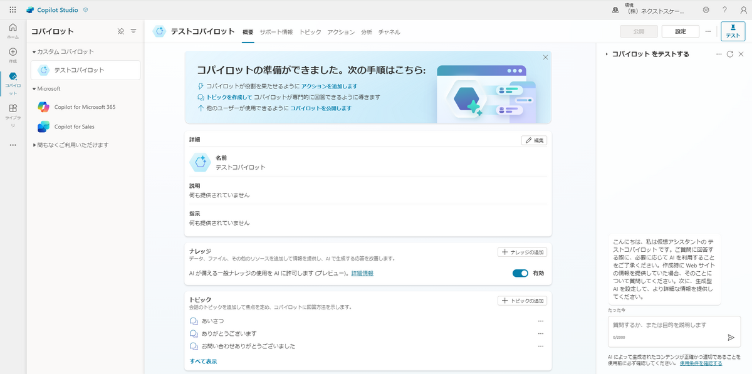Go to Home (ホーム) in sidebar
The image size is (752, 374).
pos(13,31)
